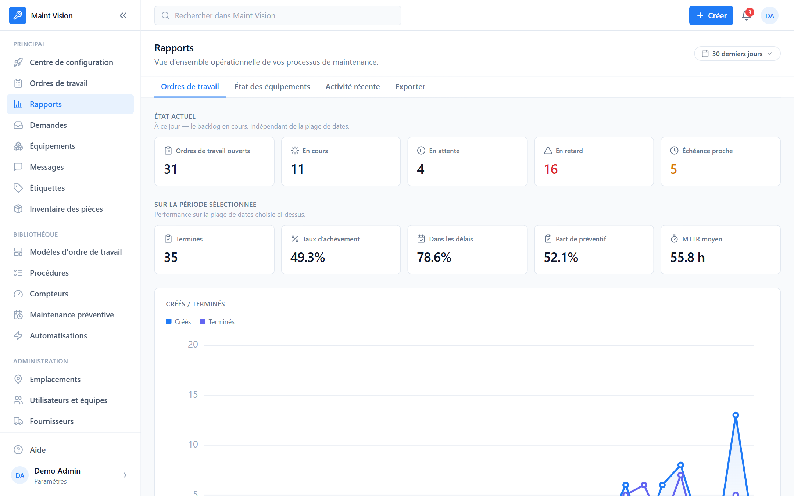
Task: Collapse the sidebar with double chevron
Action: tap(123, 15)
